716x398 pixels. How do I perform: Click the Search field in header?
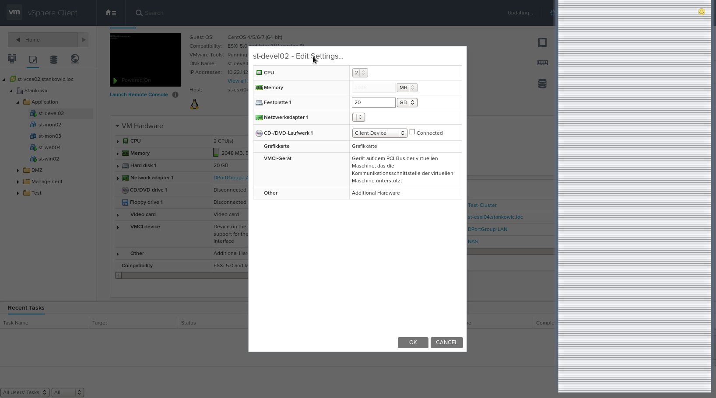[x=154, y=13]
